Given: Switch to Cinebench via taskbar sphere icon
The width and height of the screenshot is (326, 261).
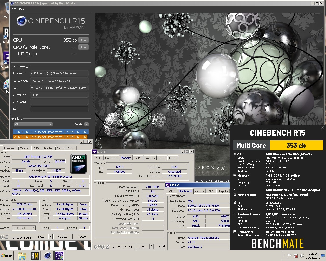Looking at the screenshot, I should point(47,256).
